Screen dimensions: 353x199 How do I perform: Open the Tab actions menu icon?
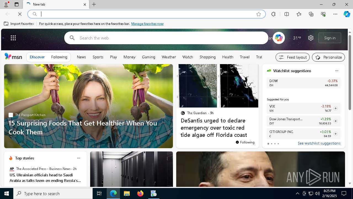[x=17, y=4]
